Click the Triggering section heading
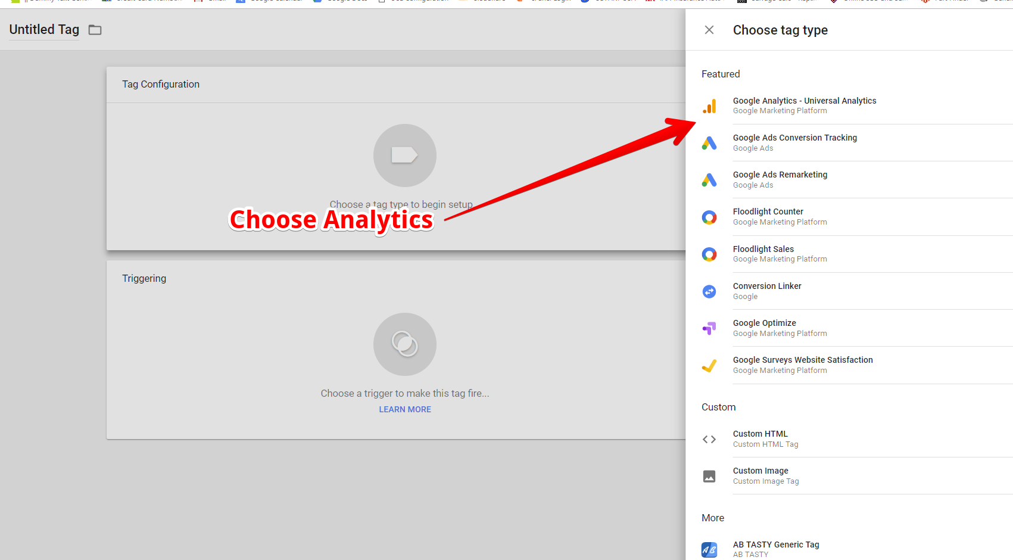The image size is (1013, 560). click(x=144, y=278)
